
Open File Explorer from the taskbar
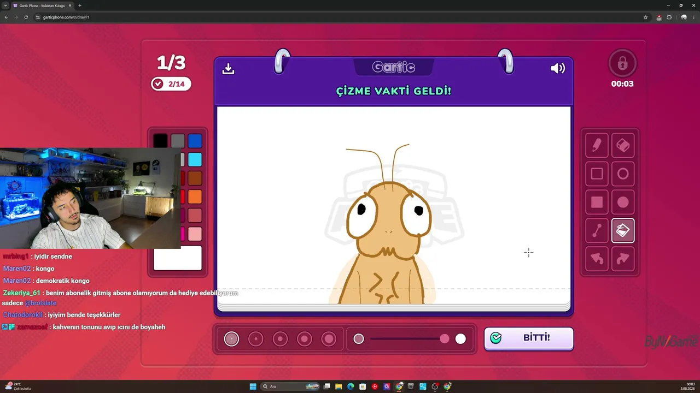click(339, 386)
